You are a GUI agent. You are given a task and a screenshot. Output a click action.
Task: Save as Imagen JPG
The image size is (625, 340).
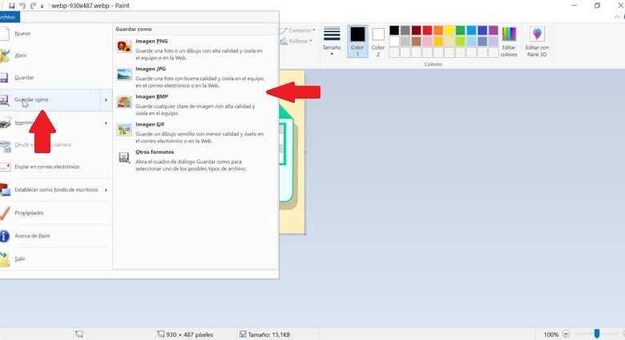195,77
